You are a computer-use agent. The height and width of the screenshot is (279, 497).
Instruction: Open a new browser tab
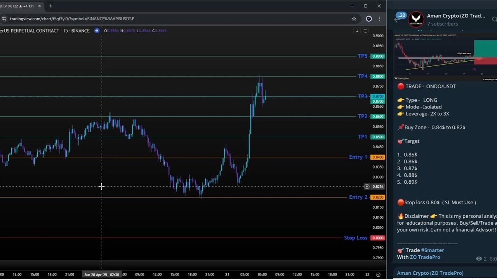click(50, 6)
